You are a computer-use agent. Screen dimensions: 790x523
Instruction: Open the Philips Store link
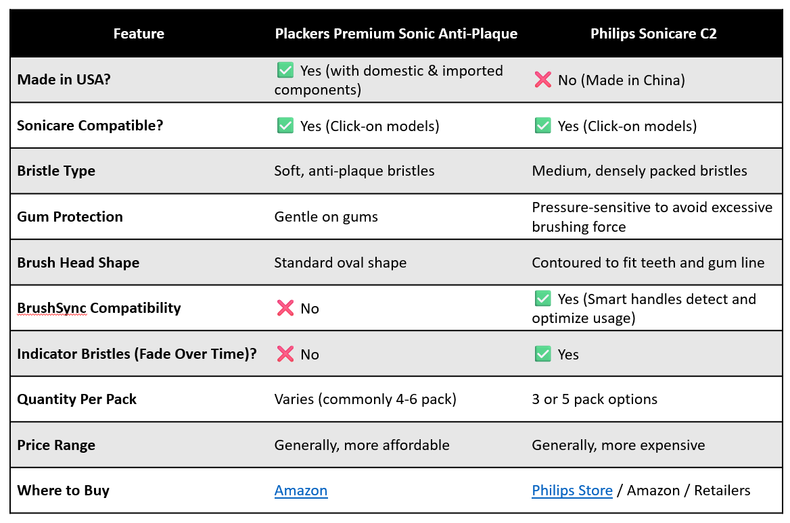coord(572,491)
